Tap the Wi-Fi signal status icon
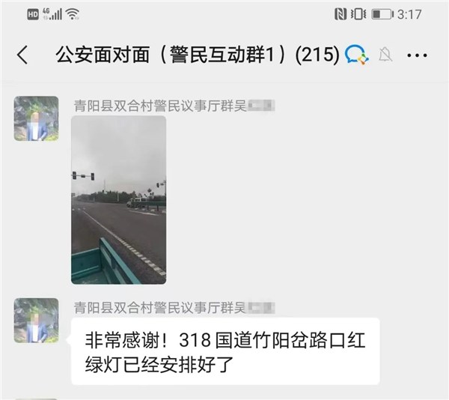The width and height of the screenshot is (449, 400). pyautogui.click(x=73, y=13)
